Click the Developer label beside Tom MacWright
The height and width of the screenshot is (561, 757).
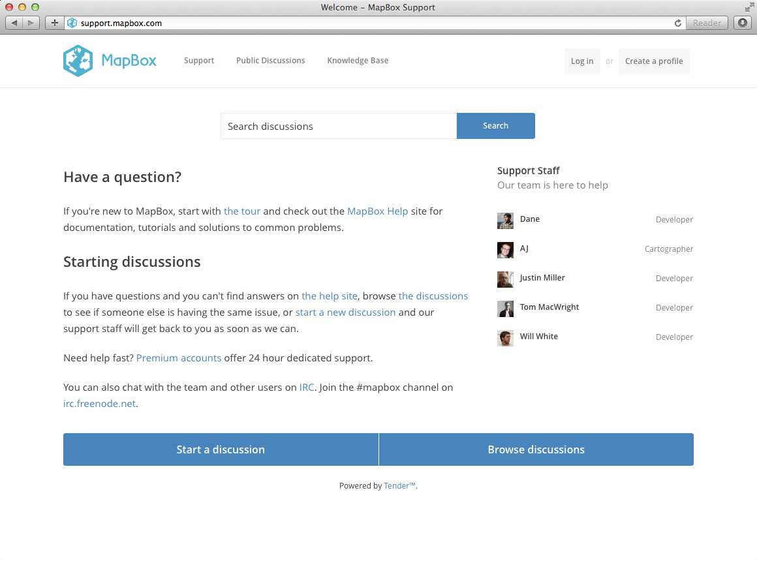[674, 308]
